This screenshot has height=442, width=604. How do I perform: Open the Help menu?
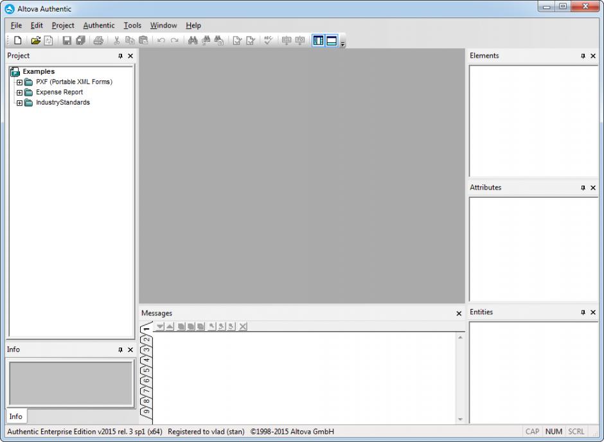[x=193, y=26]
